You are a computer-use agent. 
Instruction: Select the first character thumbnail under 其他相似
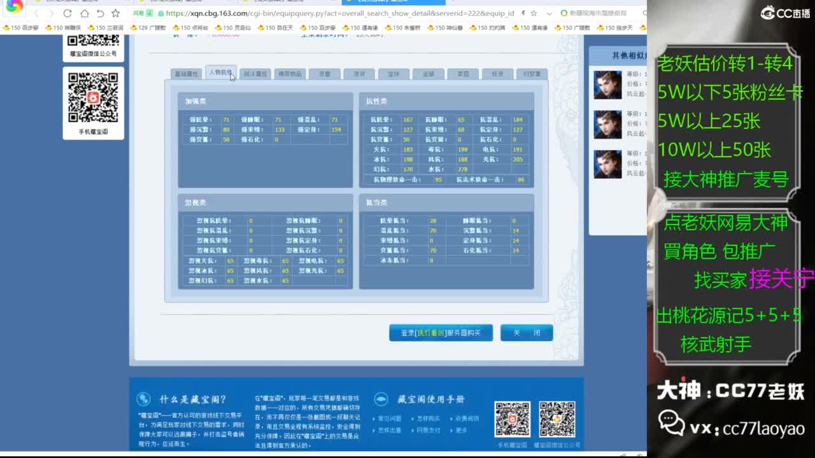tap(607, 86)
